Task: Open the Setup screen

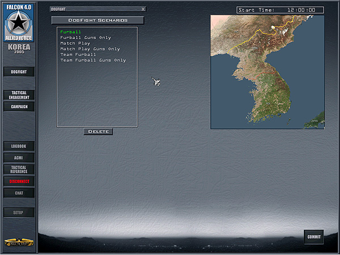Action: click(19, 212)
